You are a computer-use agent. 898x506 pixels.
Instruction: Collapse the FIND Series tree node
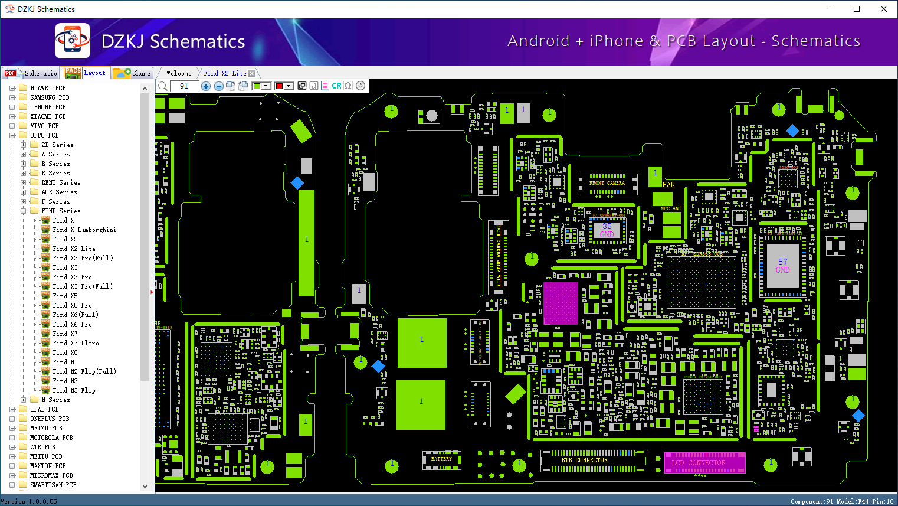24,211
